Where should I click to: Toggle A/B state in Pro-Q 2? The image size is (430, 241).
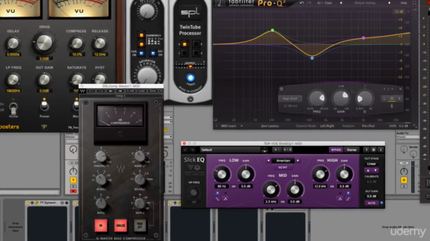(320, 3)
